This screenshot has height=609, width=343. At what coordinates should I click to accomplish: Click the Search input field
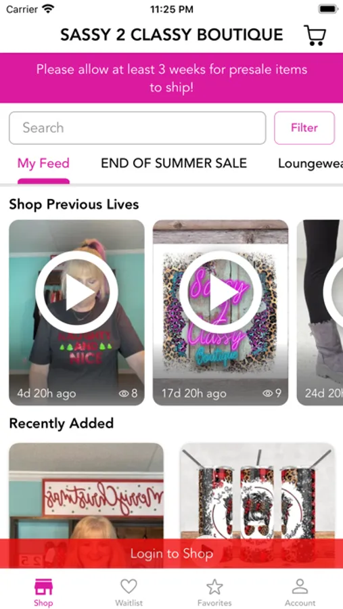[x=137, y=128]
